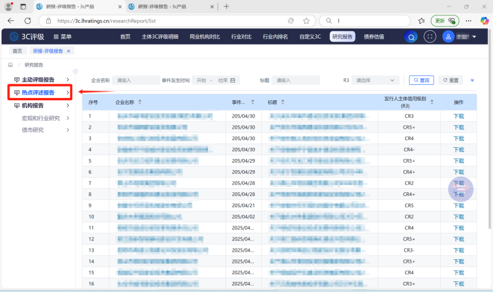The image size is (493, 292).
Task: Click the 重置 reset button
Action: (x=451, y=80)
